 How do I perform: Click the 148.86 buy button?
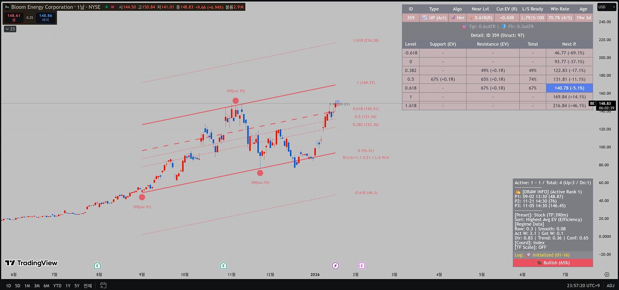[x=45, y=17]
